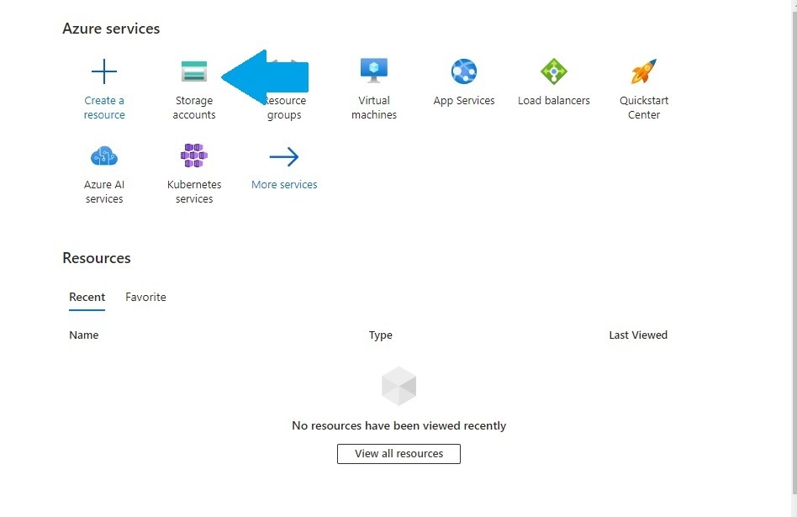Open the App Services globe icon

[x=464, y=71]
